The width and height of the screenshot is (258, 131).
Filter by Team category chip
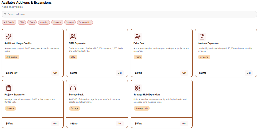(32, 22)
